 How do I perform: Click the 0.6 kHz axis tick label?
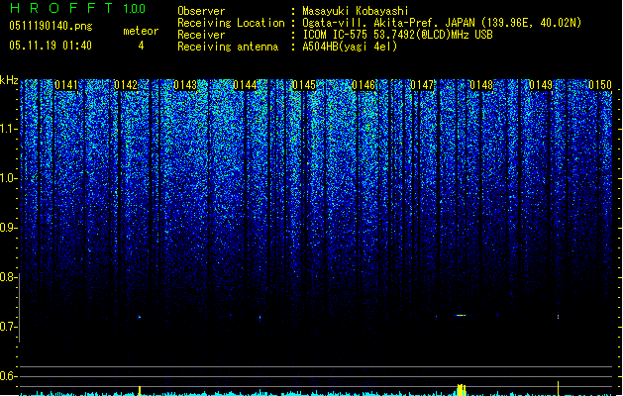[8, 376]
